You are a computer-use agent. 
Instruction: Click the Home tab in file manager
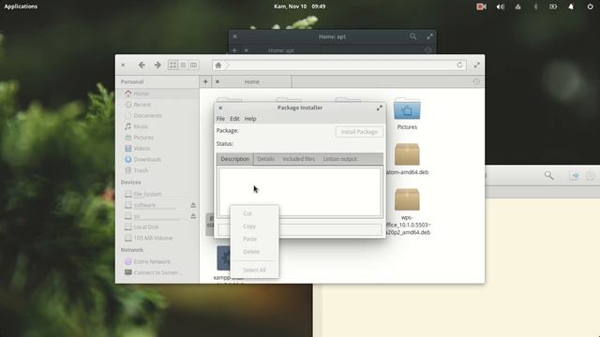(x=252, y=81)
